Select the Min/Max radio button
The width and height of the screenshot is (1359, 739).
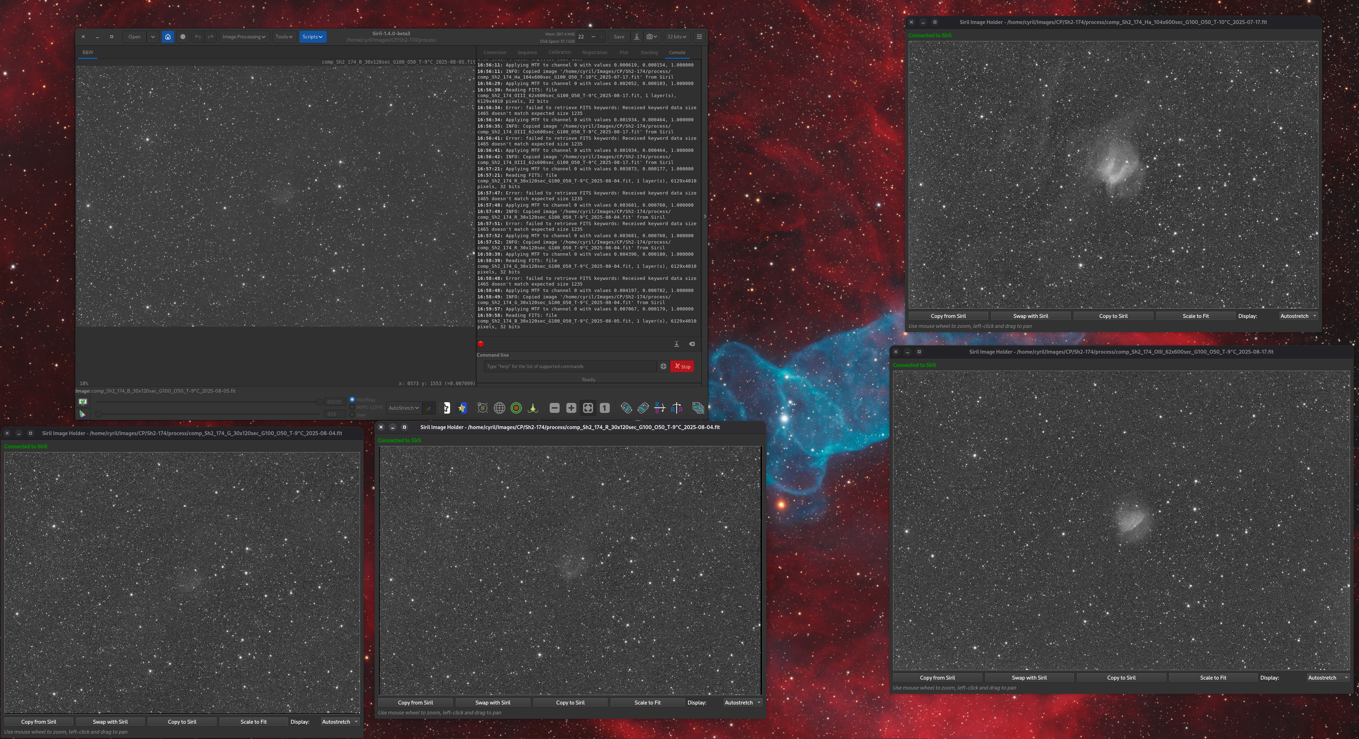click(x=353, y=400)
